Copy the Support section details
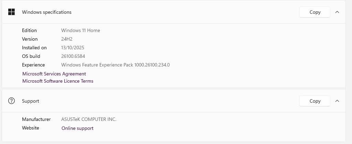 pyautogui.click(x=315, y=101)
